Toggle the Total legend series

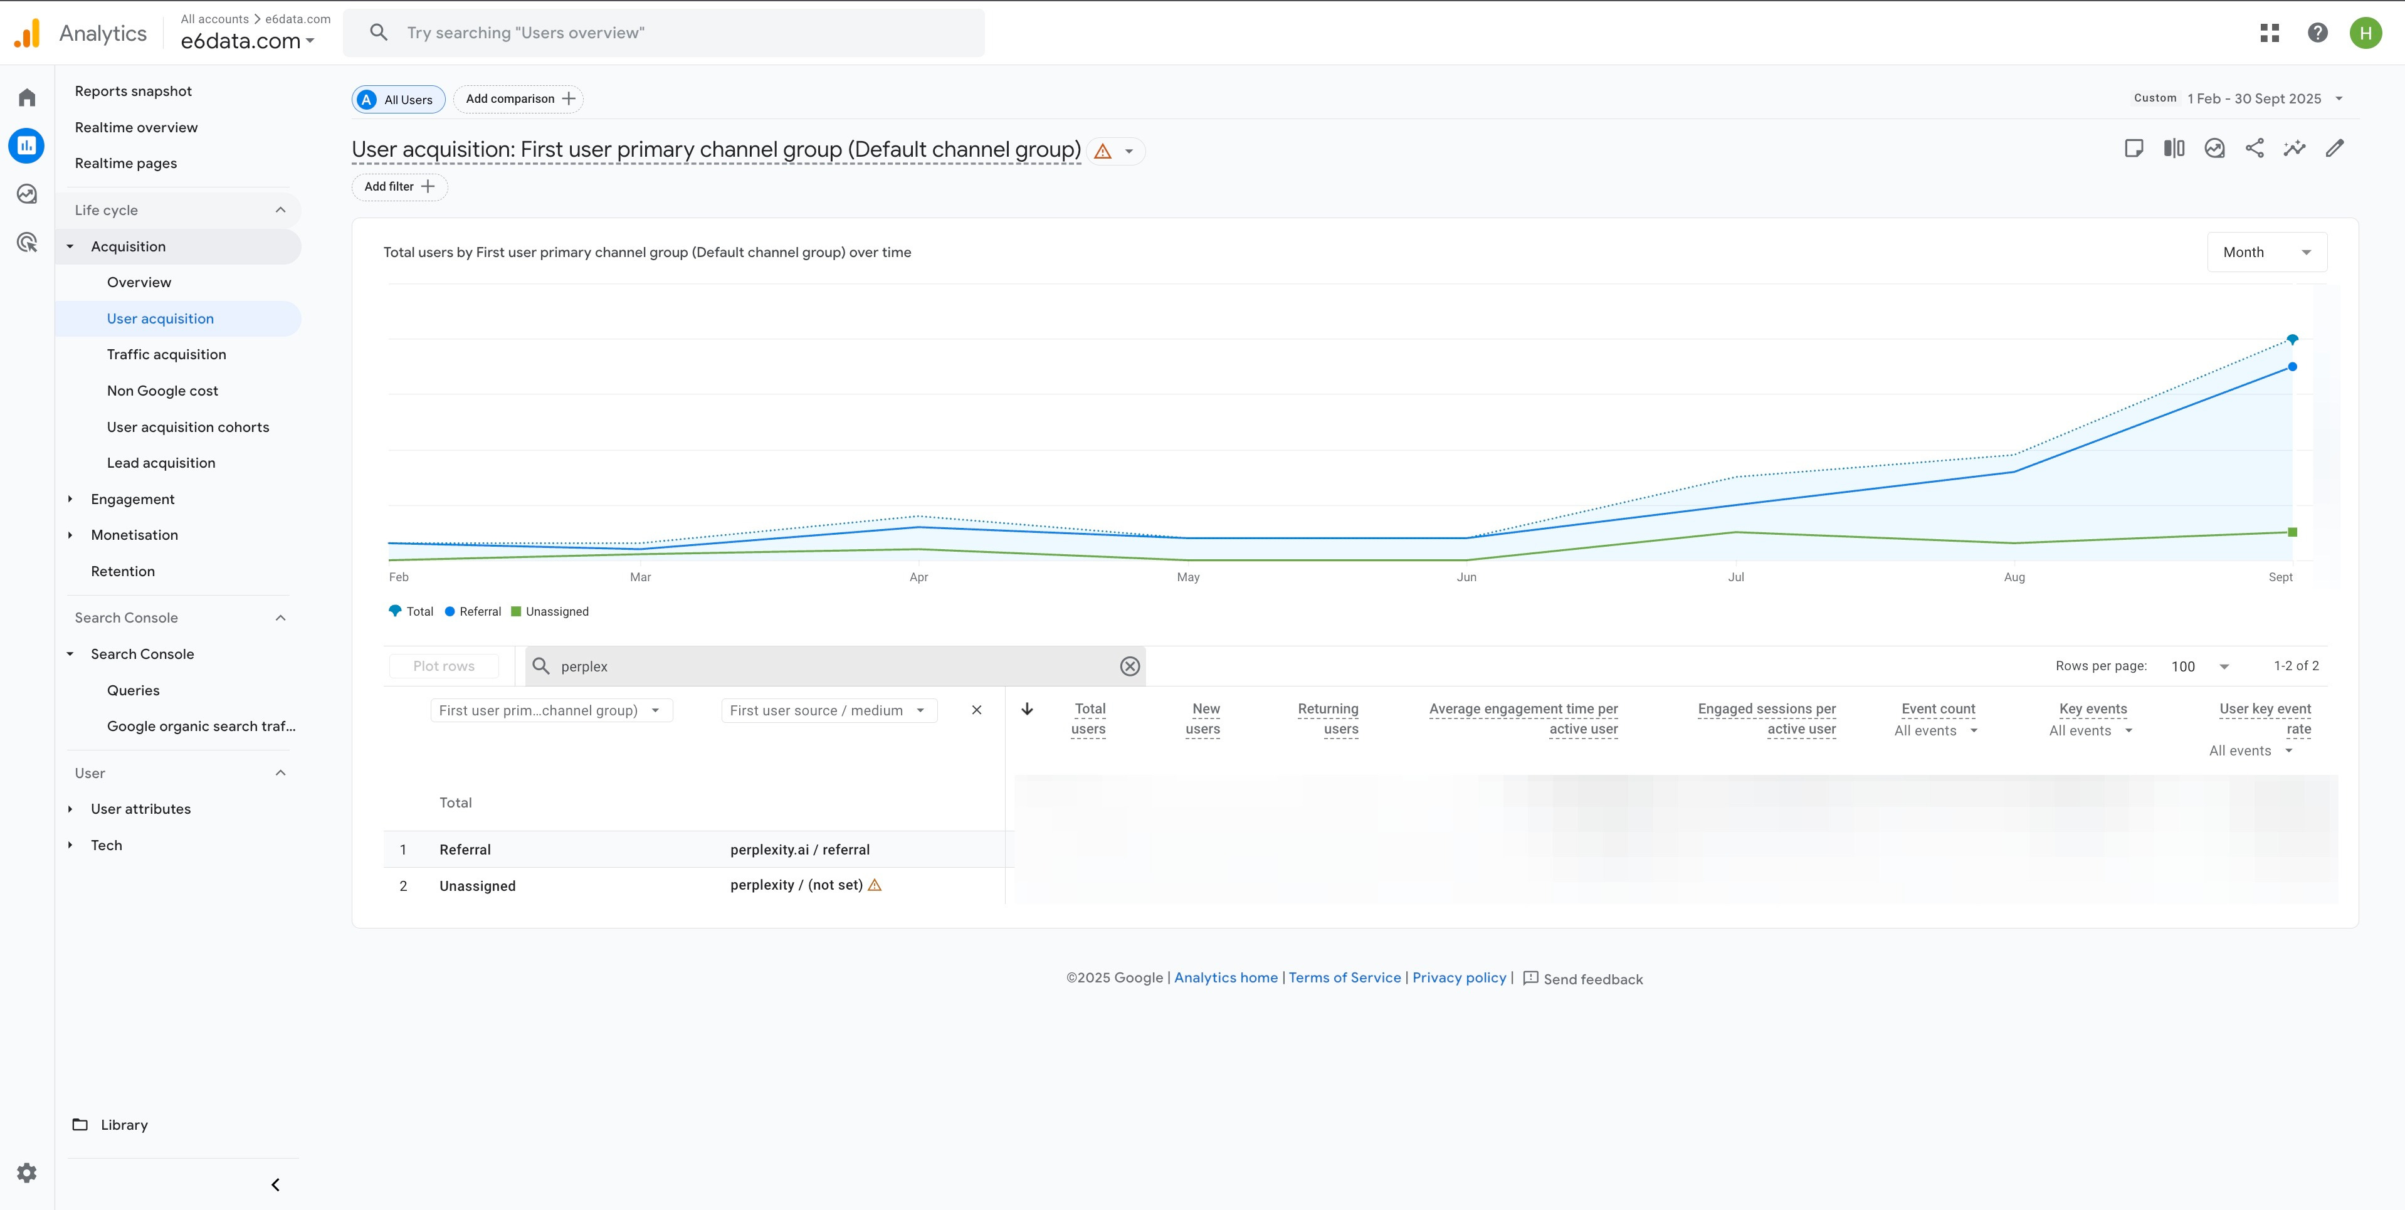[411, 611]
